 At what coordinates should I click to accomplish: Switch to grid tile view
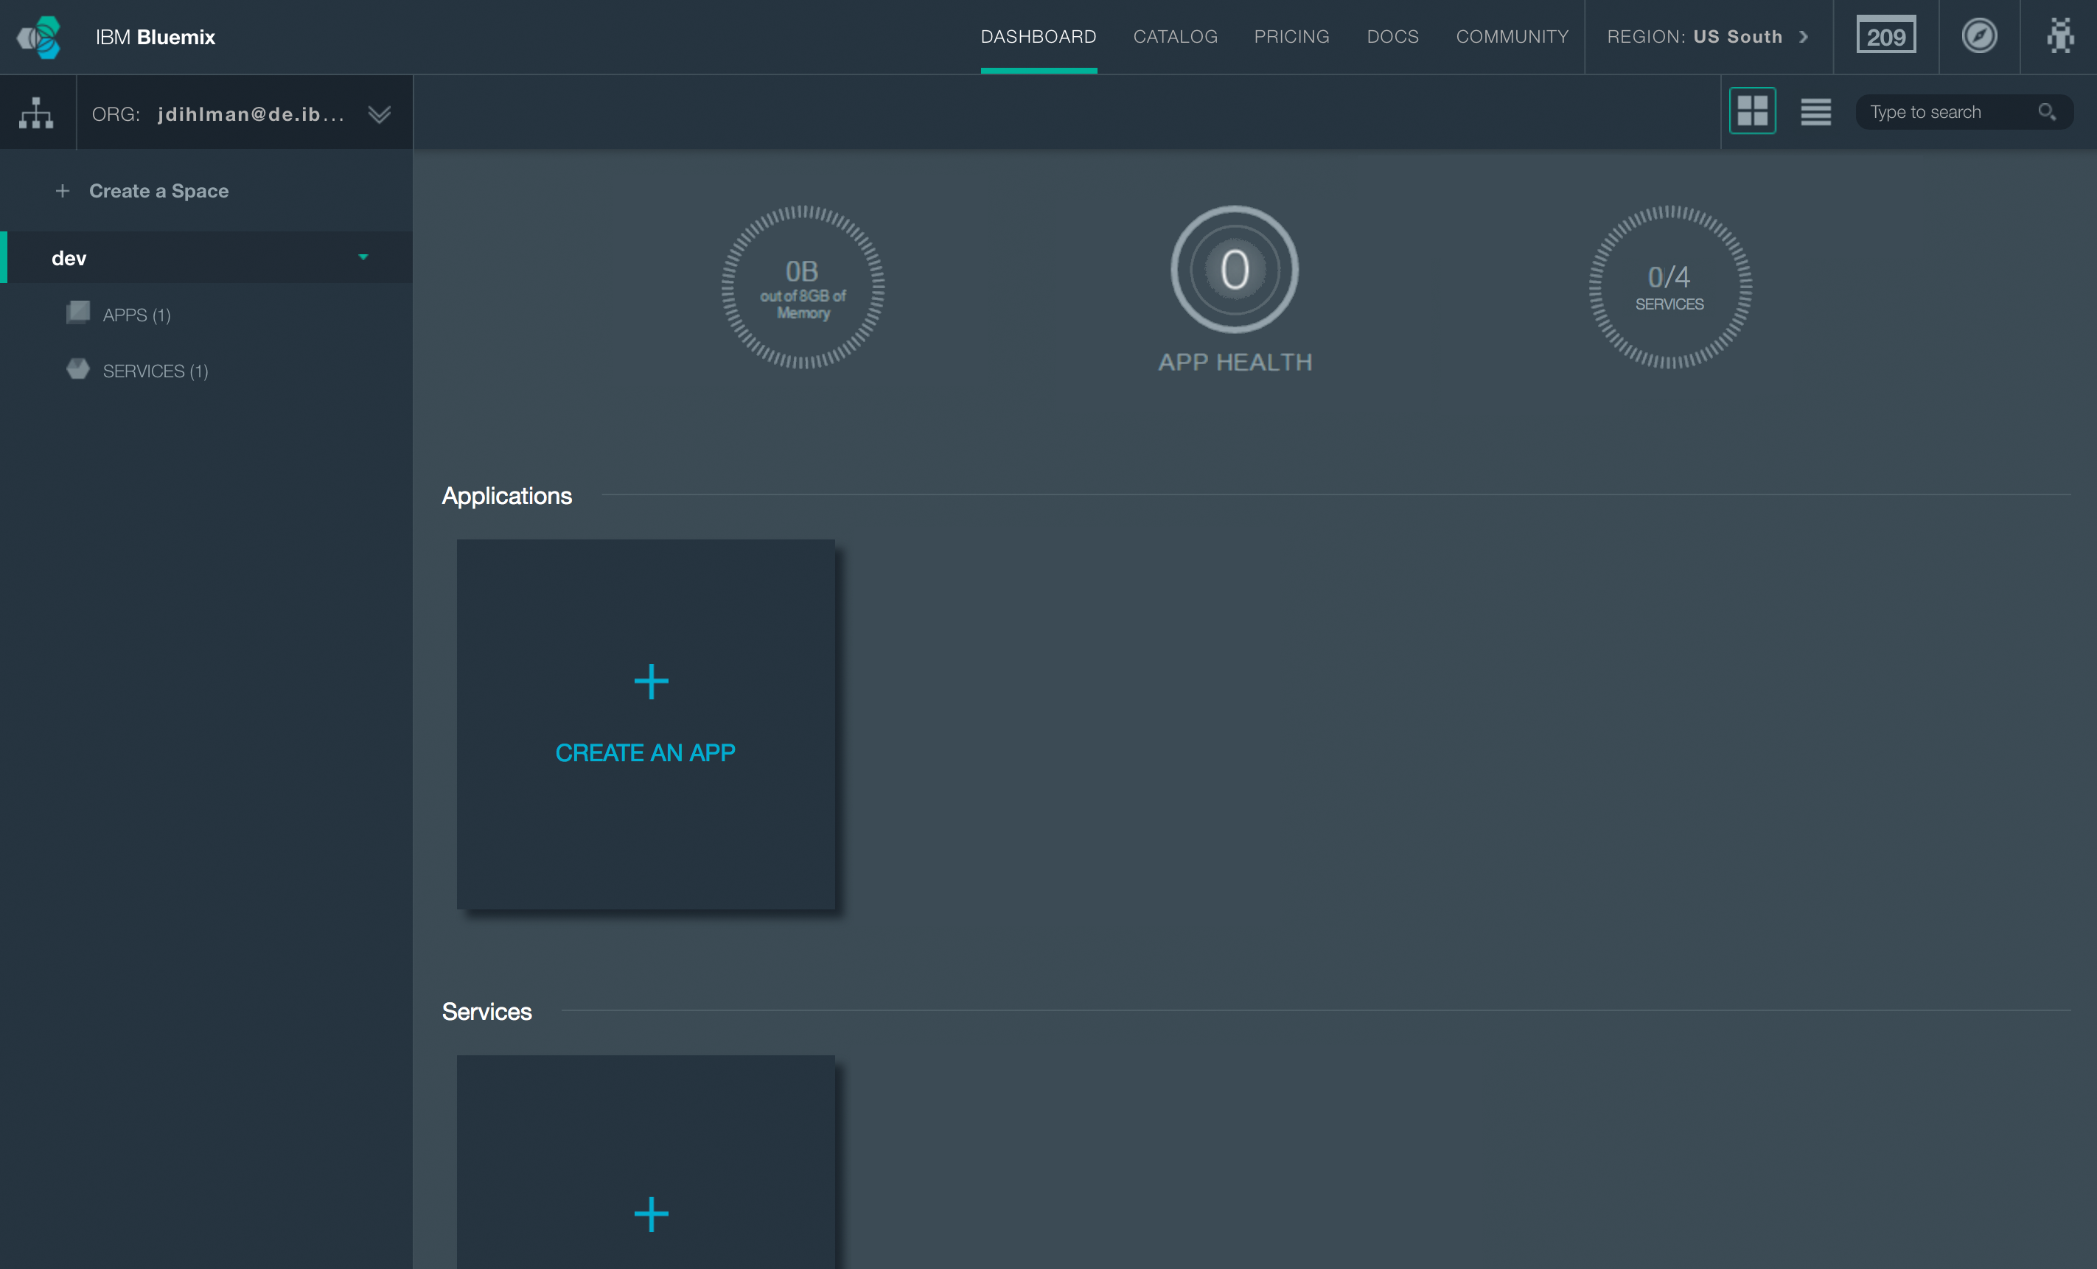pos(1751,111)
